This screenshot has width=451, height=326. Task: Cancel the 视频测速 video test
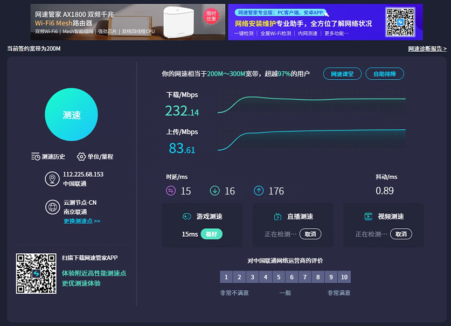401,234
